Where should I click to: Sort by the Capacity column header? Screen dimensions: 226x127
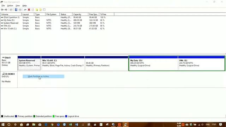click(80, 14)
